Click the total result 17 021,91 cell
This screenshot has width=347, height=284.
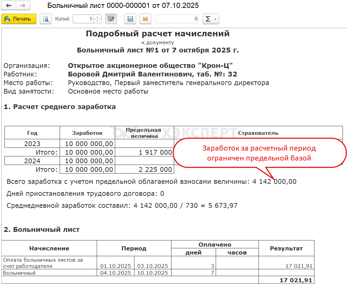(286, 280)
